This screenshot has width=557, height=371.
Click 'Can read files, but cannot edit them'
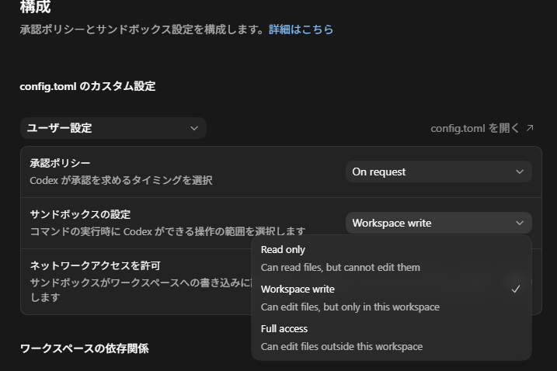tap(340, 267)
